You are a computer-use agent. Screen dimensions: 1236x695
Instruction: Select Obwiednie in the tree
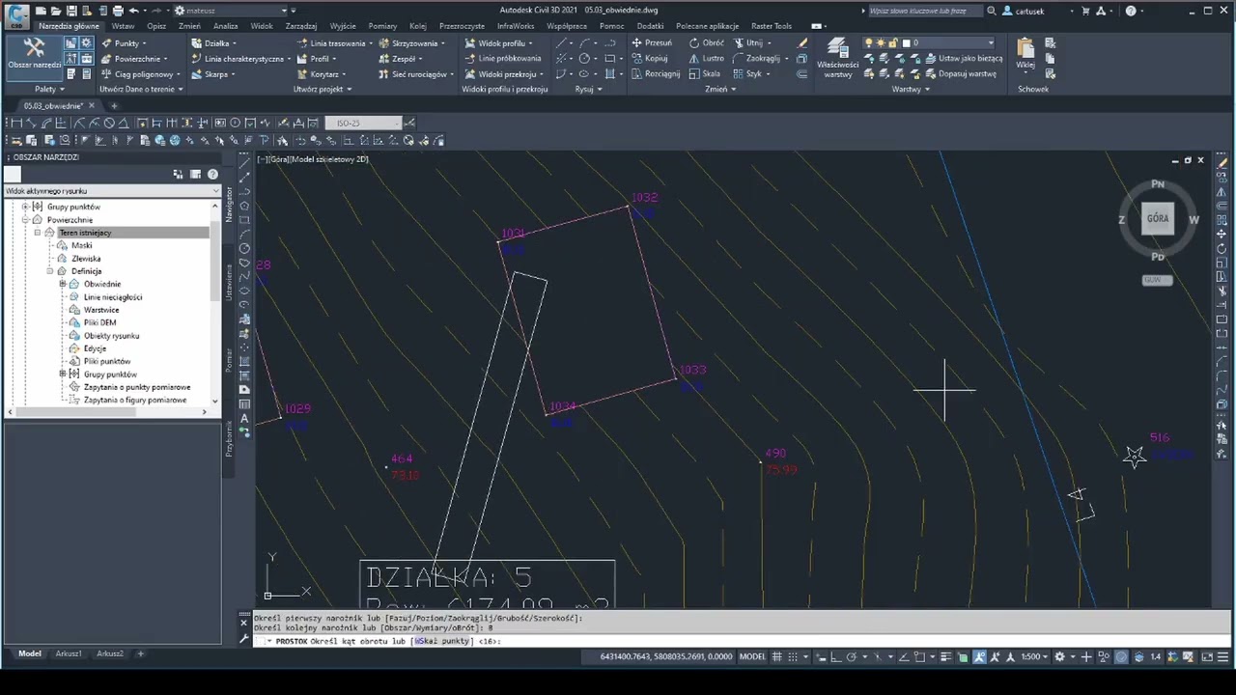tap(102, 284)
